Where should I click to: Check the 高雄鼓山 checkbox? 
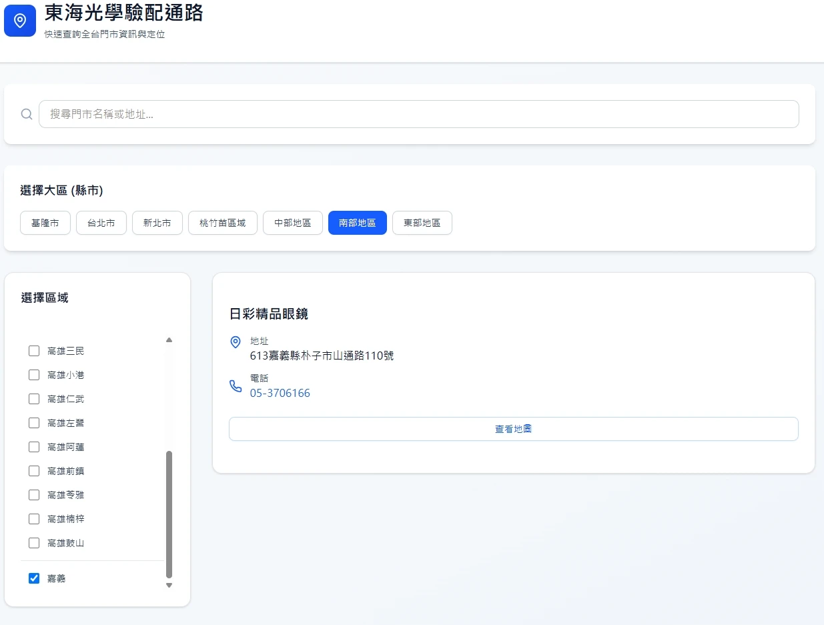34,543
